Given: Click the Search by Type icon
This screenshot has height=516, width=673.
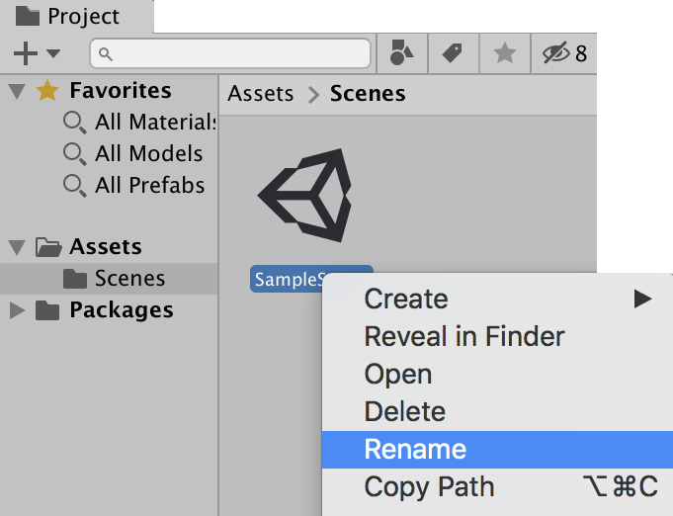Looking at the screenshot, I should coord(401,53).
